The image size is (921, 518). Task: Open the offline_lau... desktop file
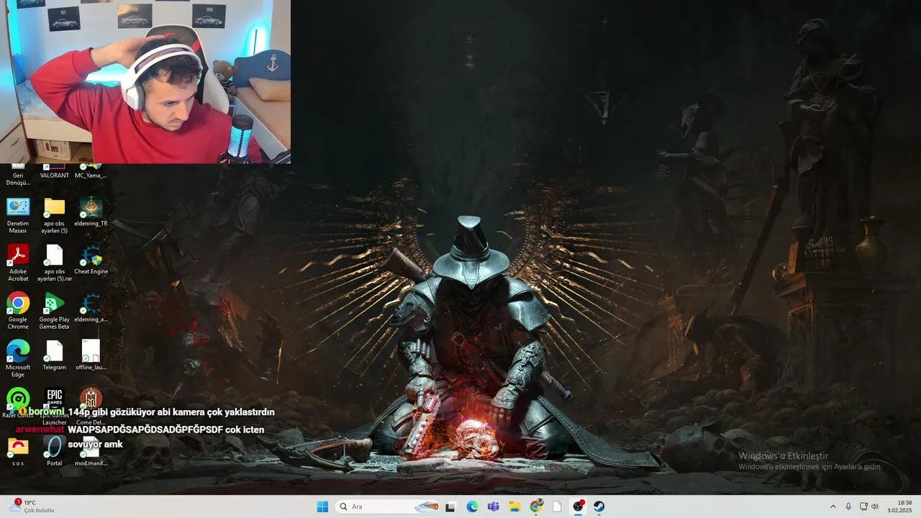[x=91, y=355]
